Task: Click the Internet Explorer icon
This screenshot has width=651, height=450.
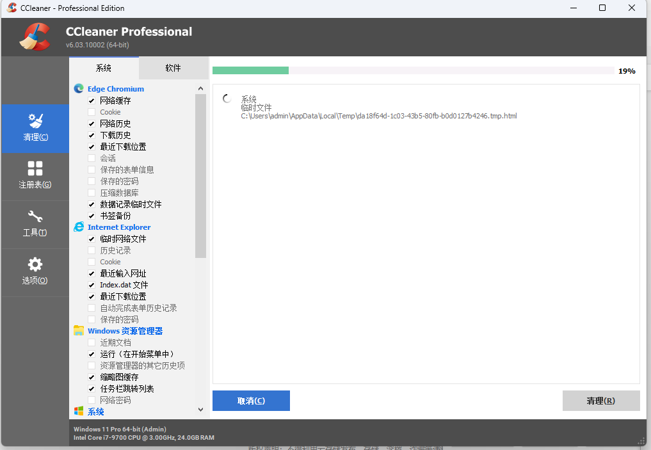Action: coord(79,227)
